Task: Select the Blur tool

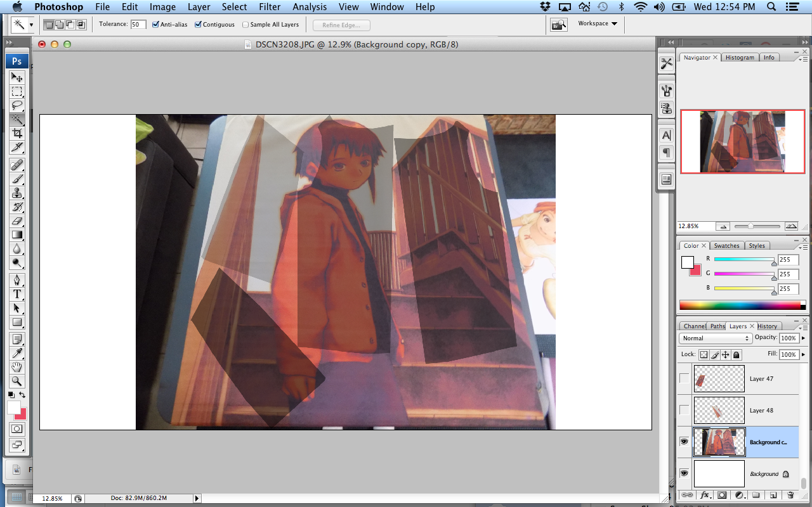Action: point(17,248)
